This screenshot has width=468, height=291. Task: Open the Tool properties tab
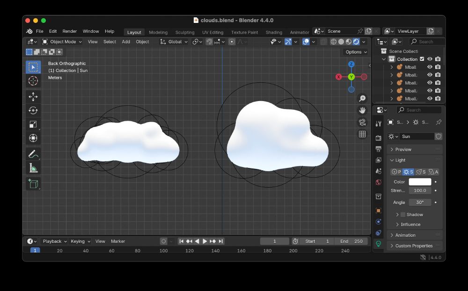tap(379, 124)
